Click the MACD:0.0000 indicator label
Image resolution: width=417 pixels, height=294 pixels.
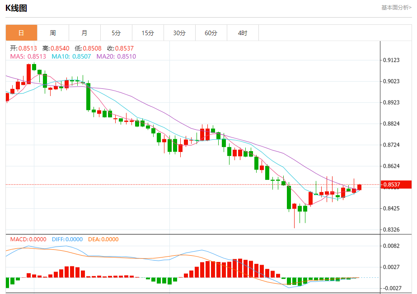28,239
